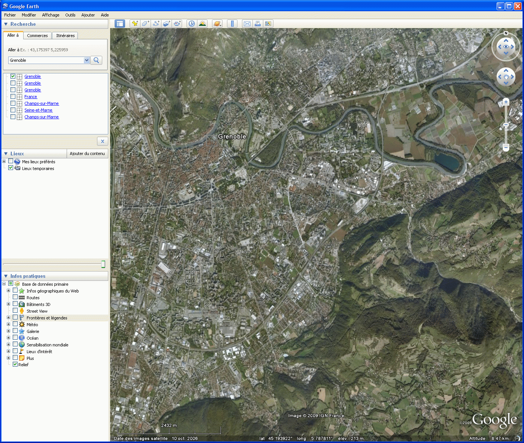Click Ajouter du contenu button

tap(87, 154)
